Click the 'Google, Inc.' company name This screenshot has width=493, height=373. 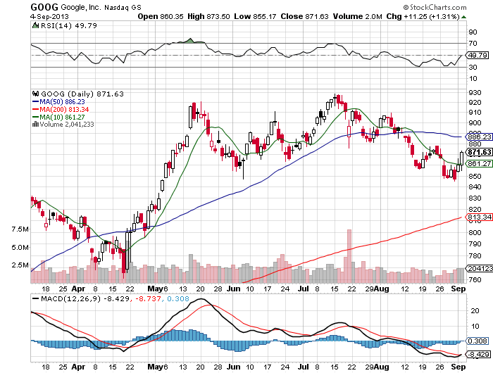pos(80,7)
